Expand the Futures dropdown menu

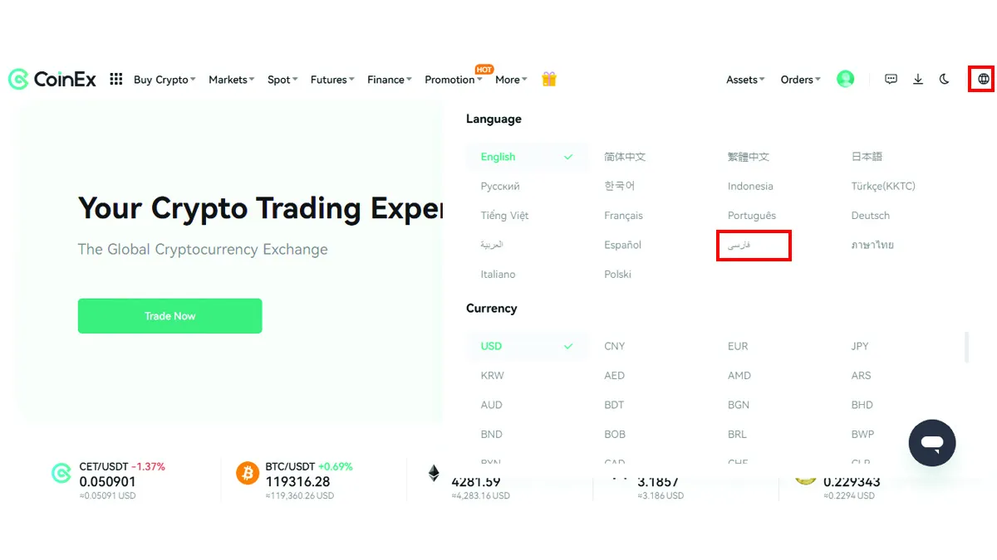(x=332, y=80)
